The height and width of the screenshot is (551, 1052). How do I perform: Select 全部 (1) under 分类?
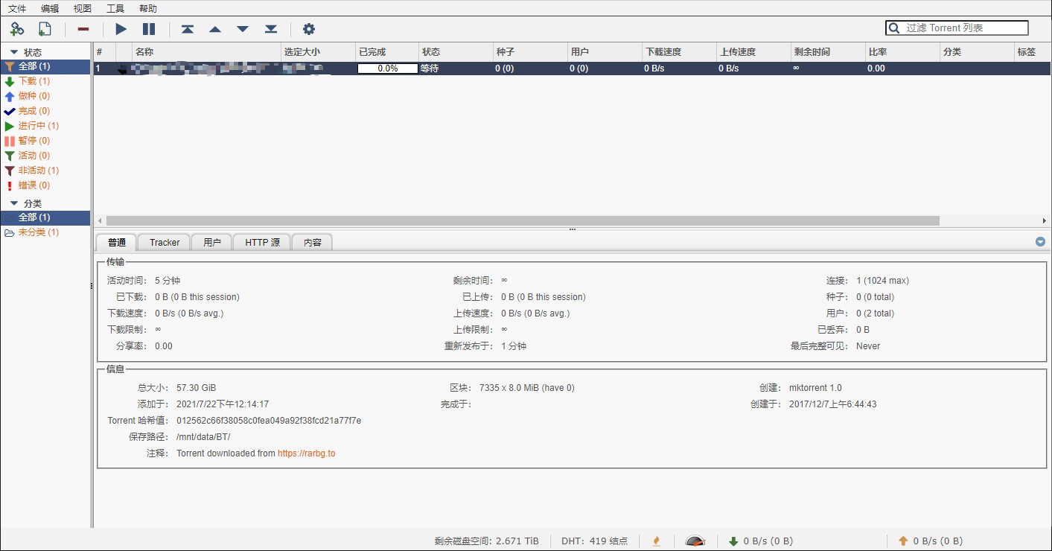click(x=45, y=217)
